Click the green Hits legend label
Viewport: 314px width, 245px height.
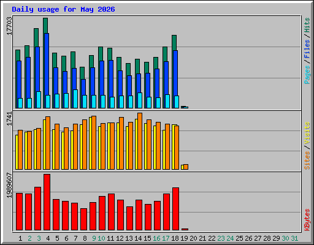(307, 25)
